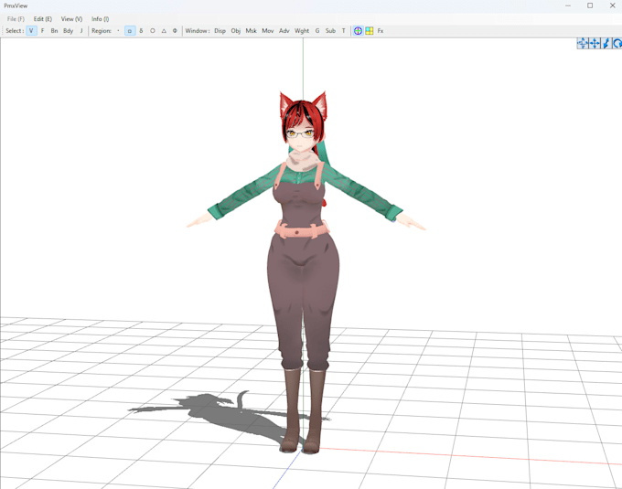Screen dimensions: 622x489
Task: Select the dot point region mode
Action: (x=118, y=31)
